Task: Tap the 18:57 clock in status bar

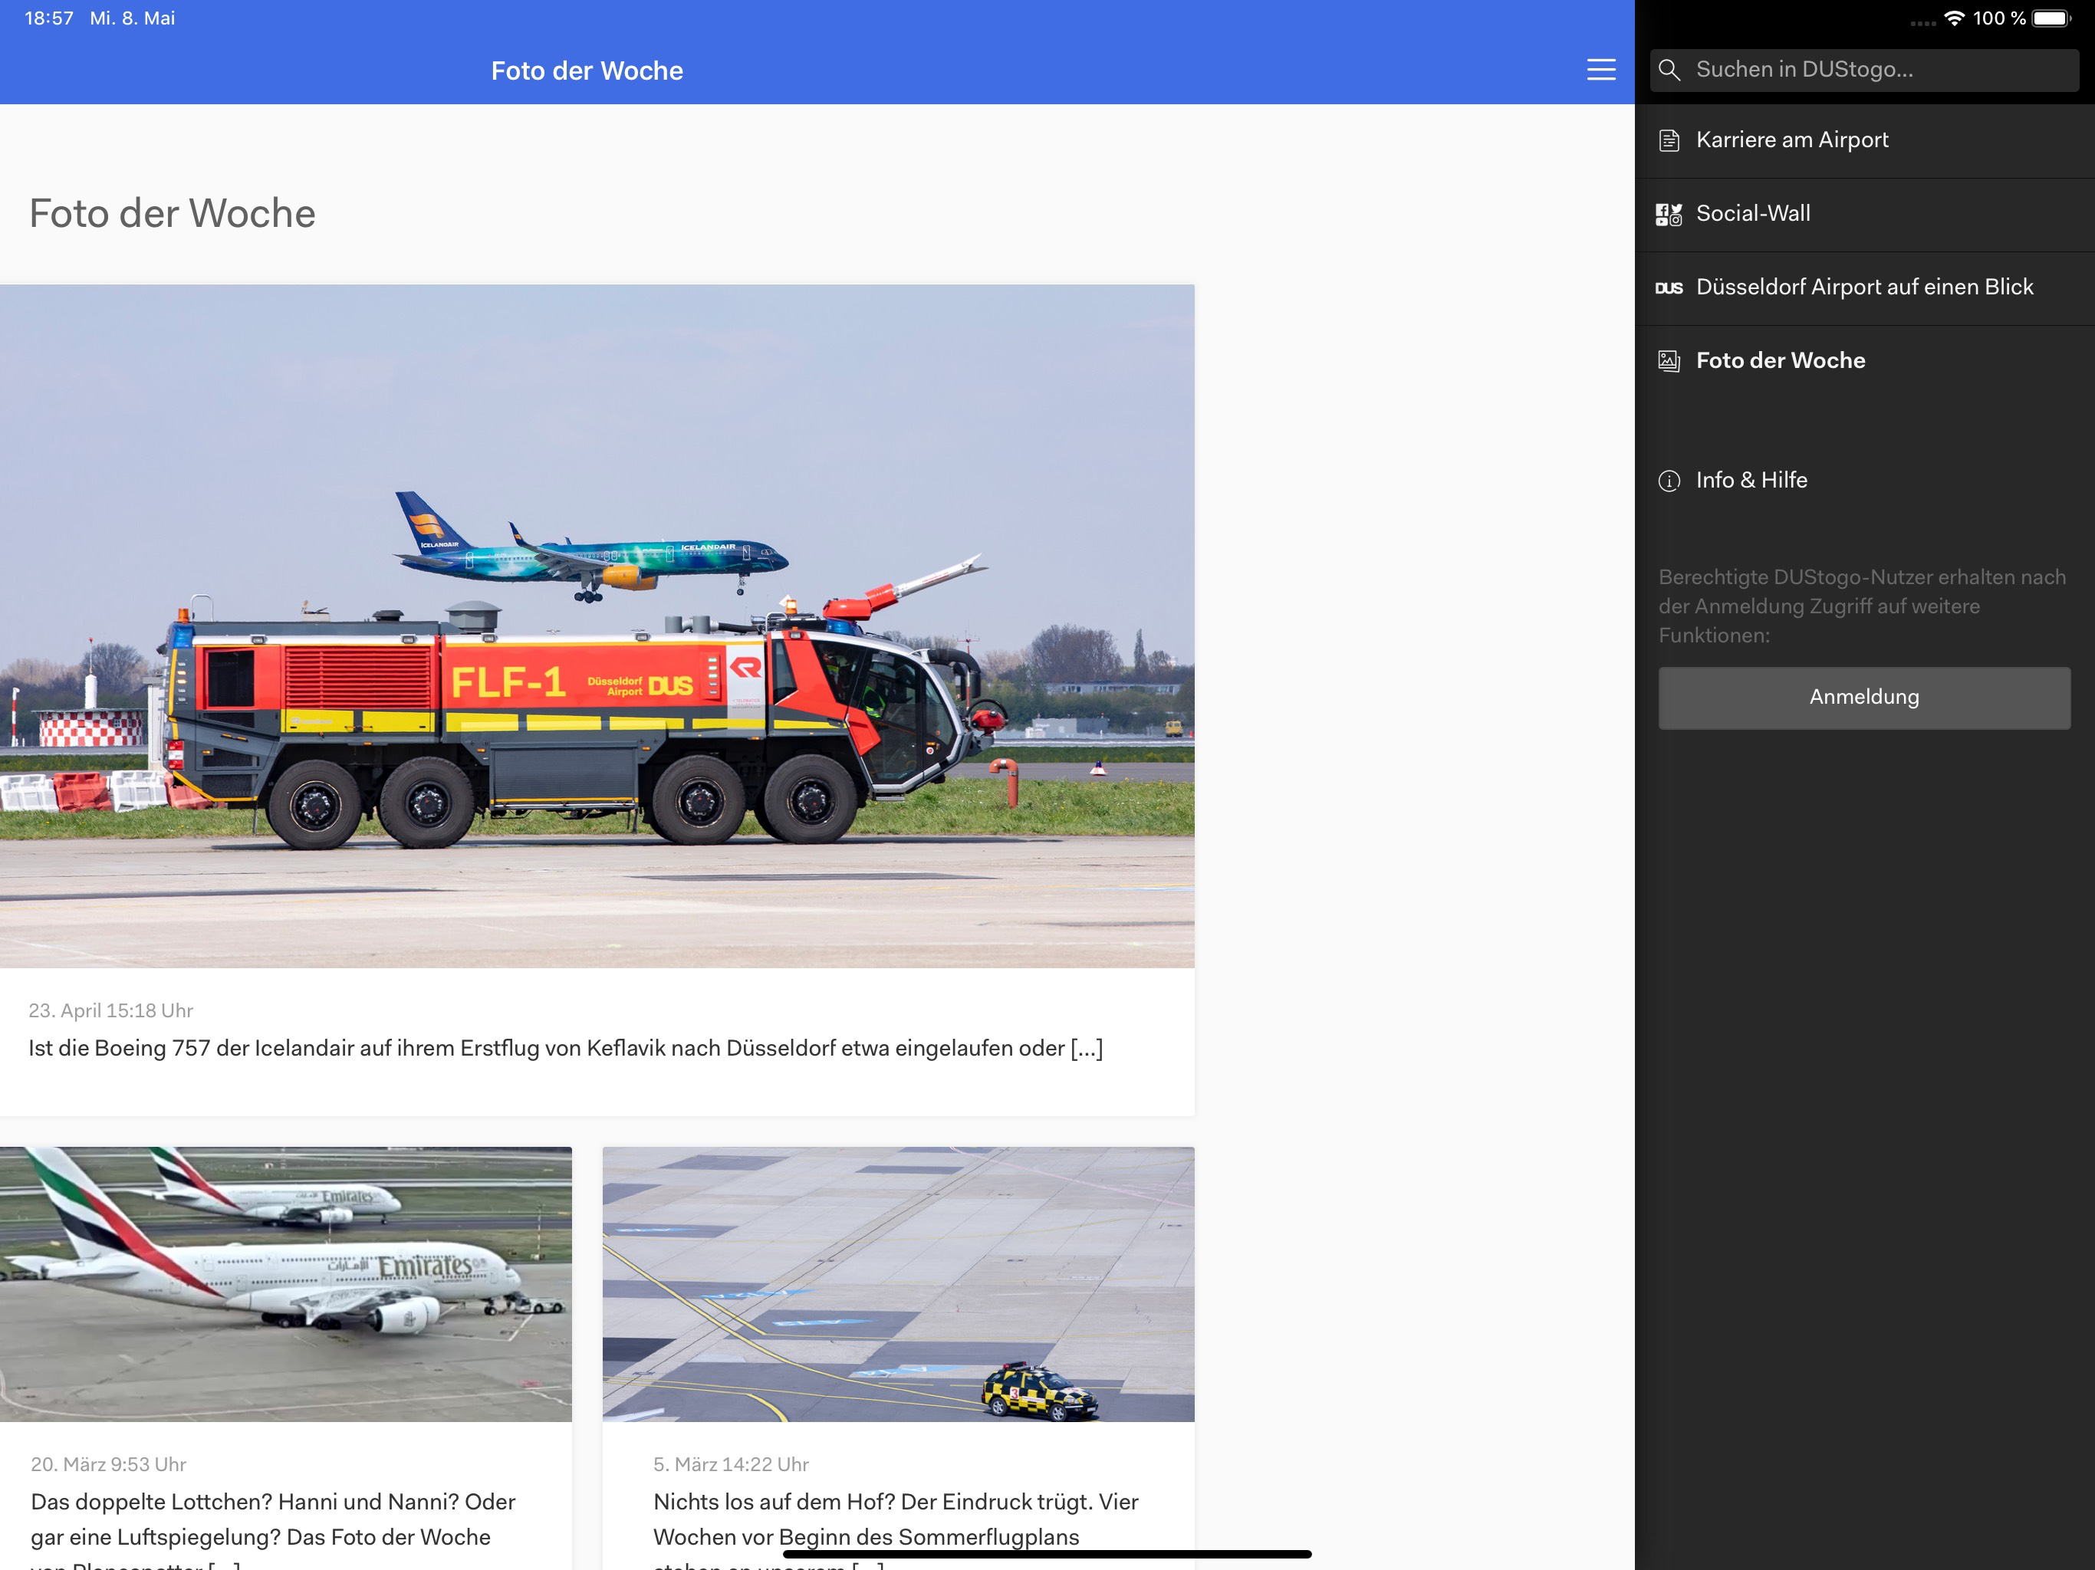Action: (49, 18)
